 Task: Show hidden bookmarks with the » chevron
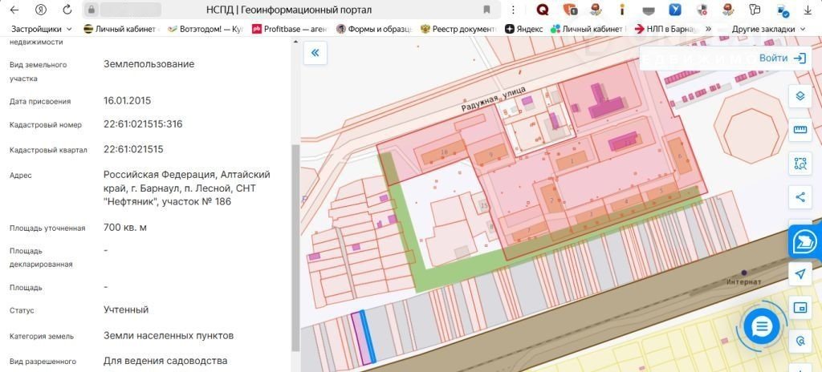(707, 28)
